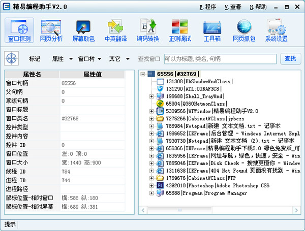The height and width of the screenshot is (231, 305).
Task: Expand the Photoshop 4392010 node
Action: pyautogui.click(x=151, y=185)
